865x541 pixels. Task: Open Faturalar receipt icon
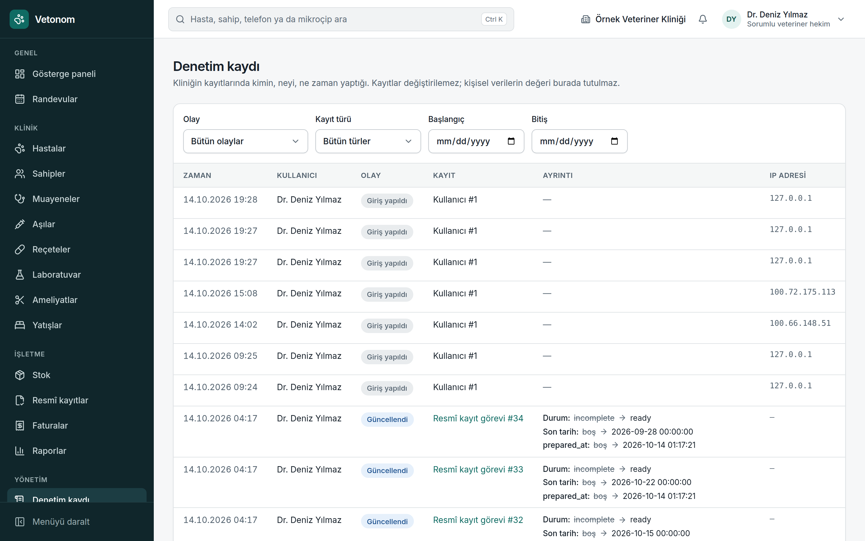[x=20, y=425]
